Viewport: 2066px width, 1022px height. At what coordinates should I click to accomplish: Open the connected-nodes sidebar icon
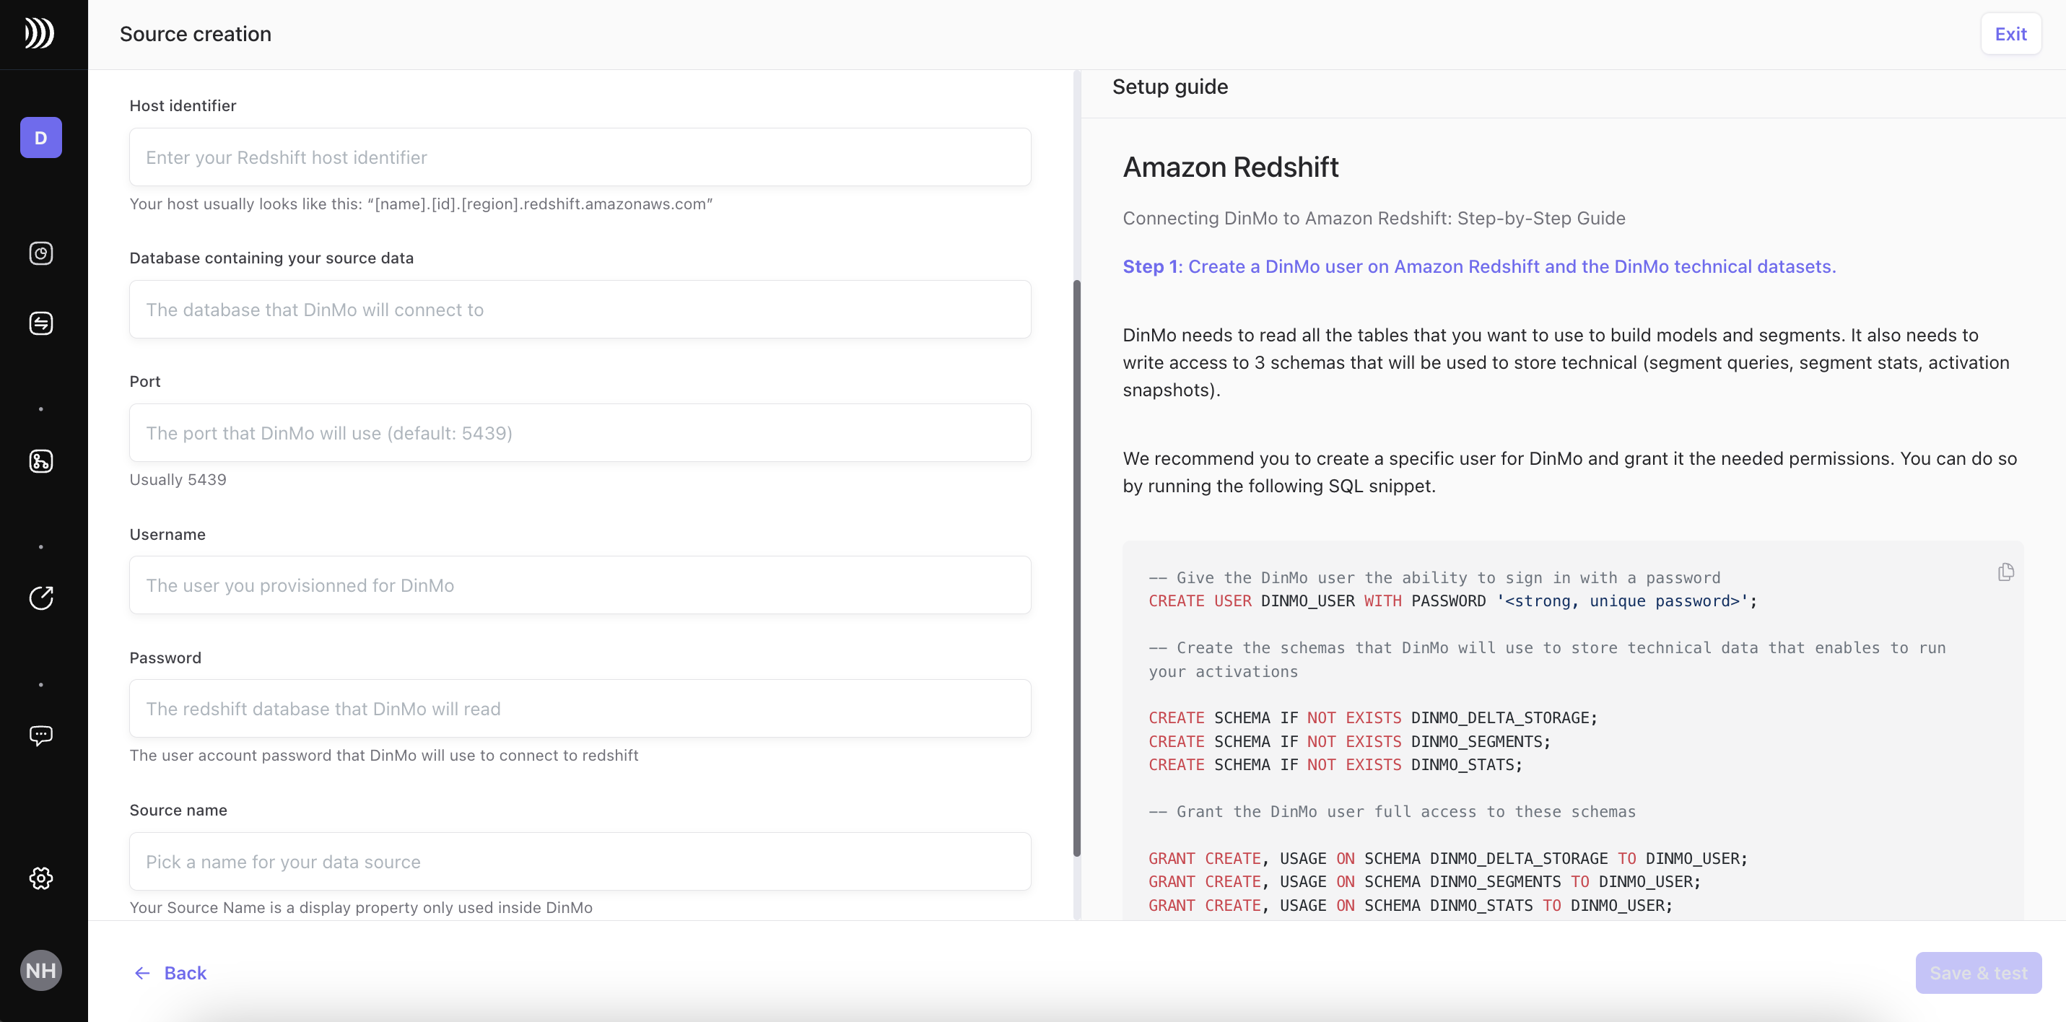(41, 461)
